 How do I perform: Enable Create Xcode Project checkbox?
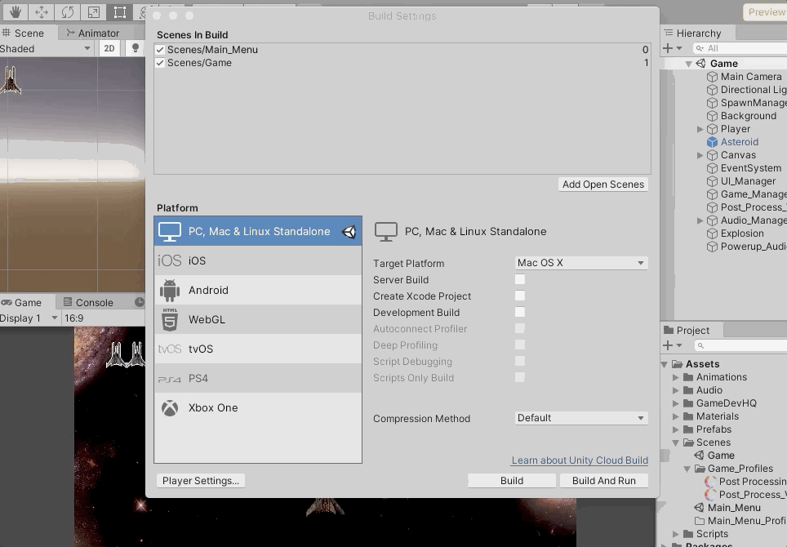[520, 296]
